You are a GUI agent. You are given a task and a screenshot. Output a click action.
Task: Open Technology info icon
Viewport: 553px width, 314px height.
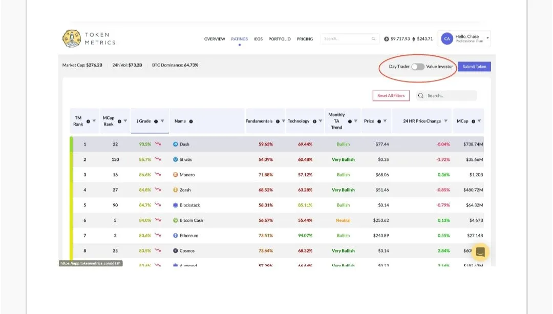[x=314, y=121]
